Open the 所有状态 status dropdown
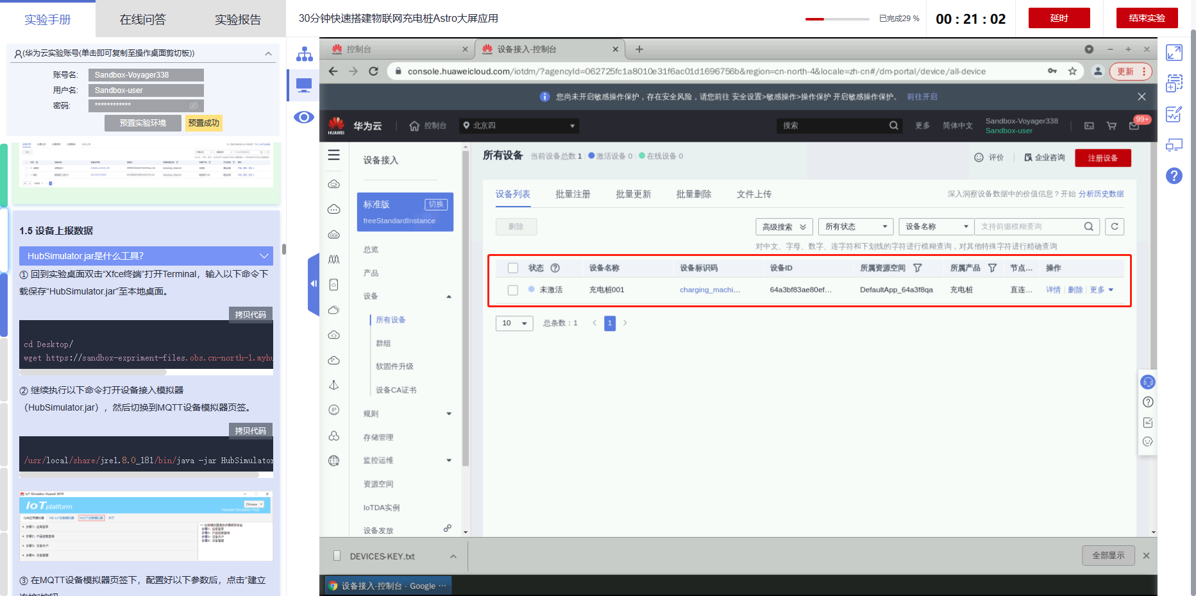Viewport: 1196px width, 596px height. click(x=856, y=226)
